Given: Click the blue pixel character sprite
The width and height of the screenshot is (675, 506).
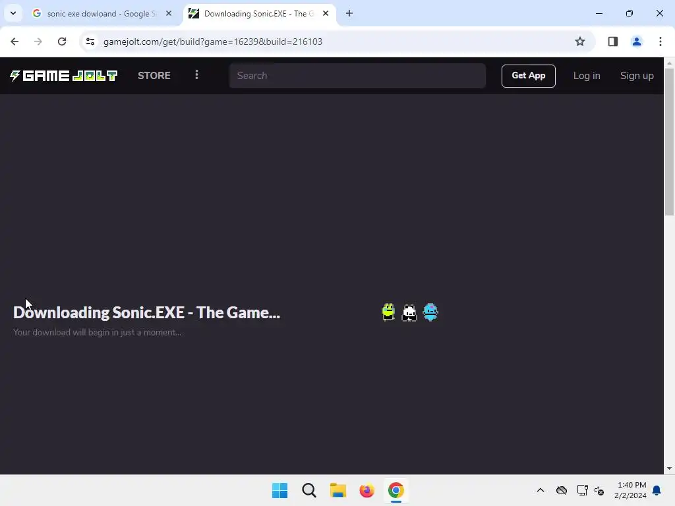Looking at the screenshot, I should pos(430,312).
